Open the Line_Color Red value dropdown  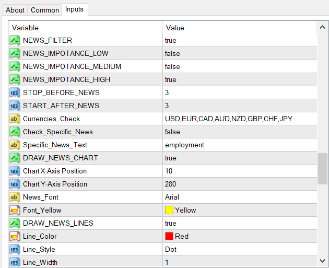click(x=240, y=236)
